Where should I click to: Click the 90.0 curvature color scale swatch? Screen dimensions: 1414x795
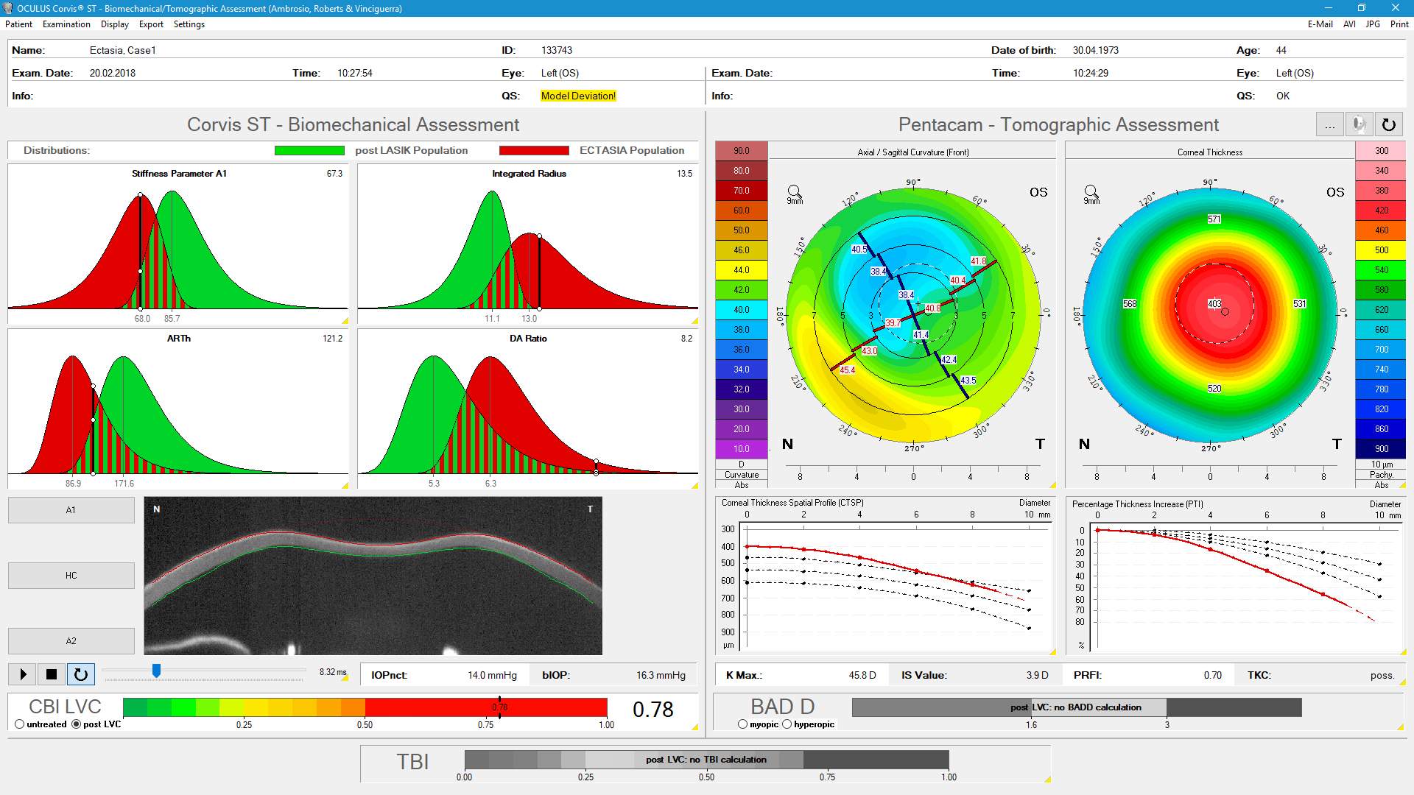pyautogui.click(x=742, y=151)
